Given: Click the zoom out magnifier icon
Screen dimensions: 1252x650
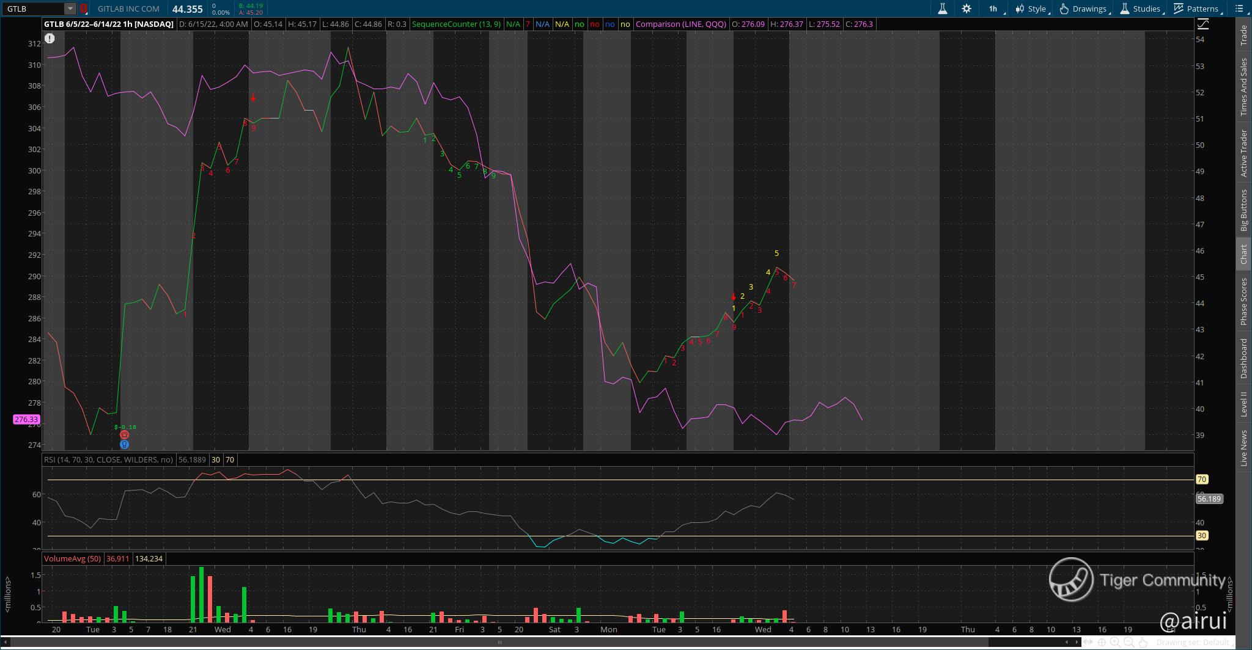Looking at the screenshot, I should [1129, 642].
